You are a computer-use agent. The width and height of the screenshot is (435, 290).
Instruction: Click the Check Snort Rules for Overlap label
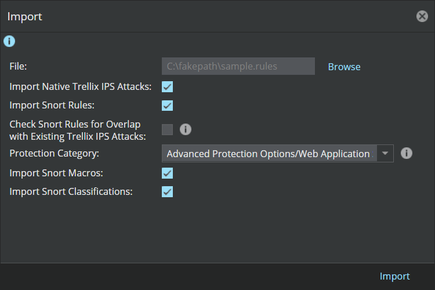click(x=78, y=130)
